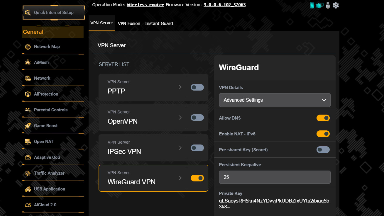This screenshot has height=216, width=384.
Task: Enable the PPTP VPN server toggle
Action: point(197,87)
